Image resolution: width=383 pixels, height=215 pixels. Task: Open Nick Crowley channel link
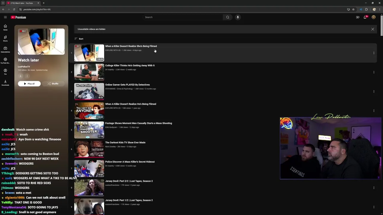pyautogui.click(x=110, y=147)
